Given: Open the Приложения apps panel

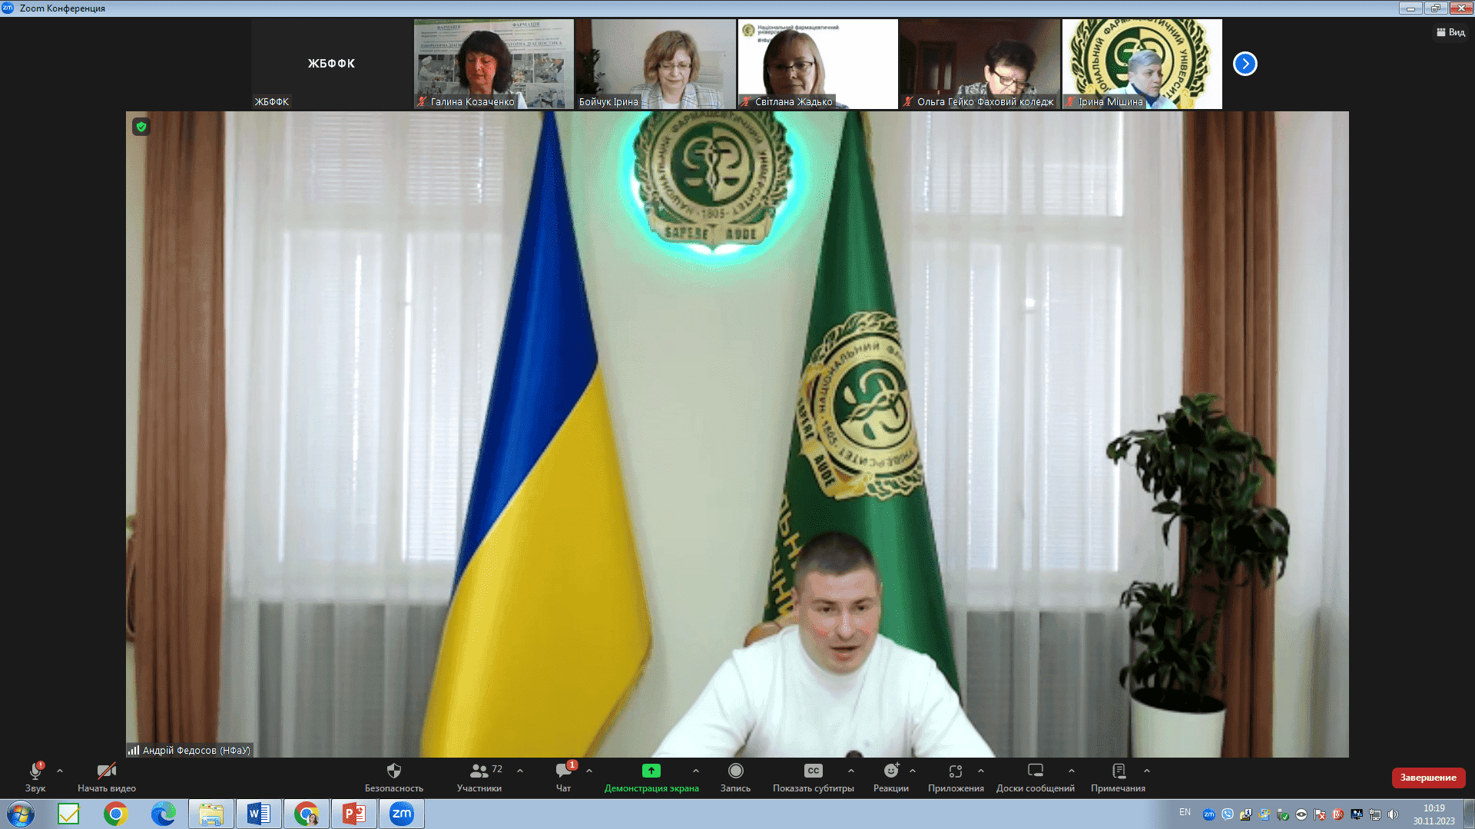Looking at the screenshot, I should point(956,777).
